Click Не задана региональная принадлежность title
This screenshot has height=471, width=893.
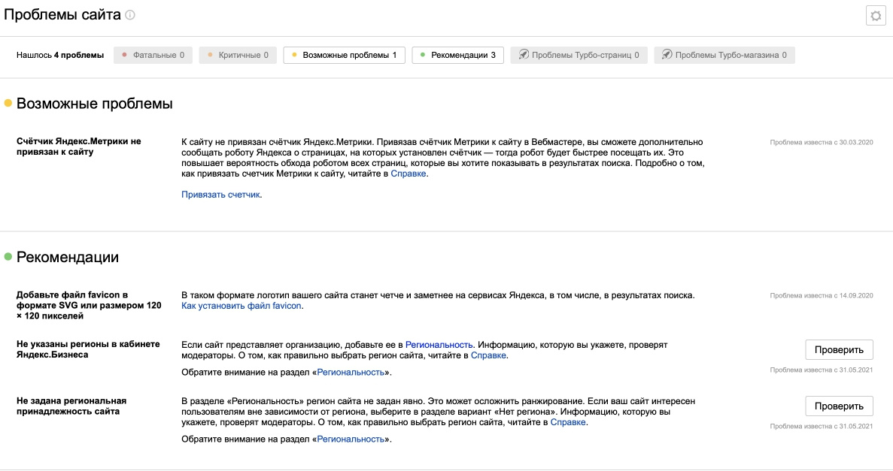pyautogui.click(x=71, y=406)
